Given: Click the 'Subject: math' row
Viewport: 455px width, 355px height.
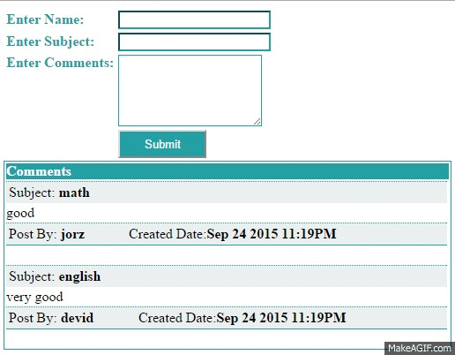Looking at the screenshot, I should click(x=227, y=193).
